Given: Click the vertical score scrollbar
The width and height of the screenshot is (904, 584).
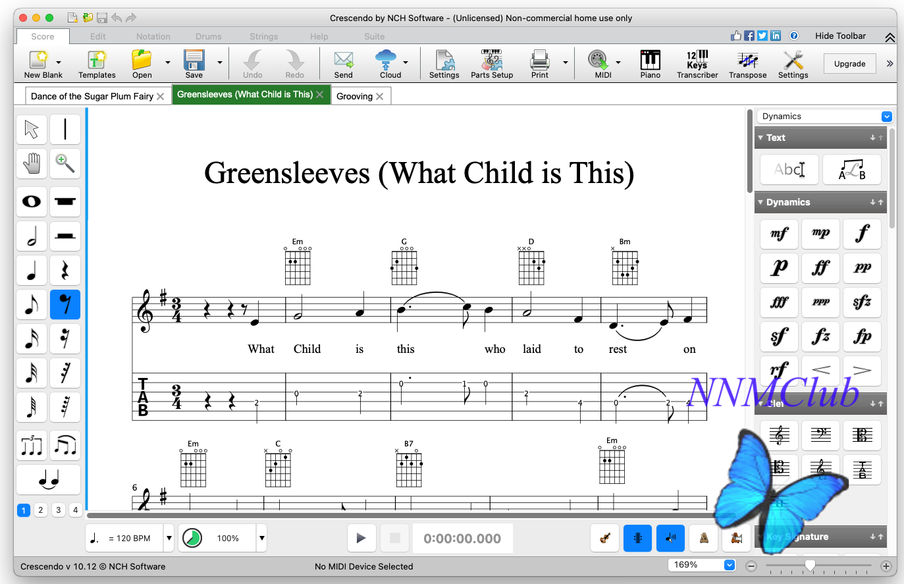Looking at the screenshot, I should pyautogui.click(x=750, y=151).
